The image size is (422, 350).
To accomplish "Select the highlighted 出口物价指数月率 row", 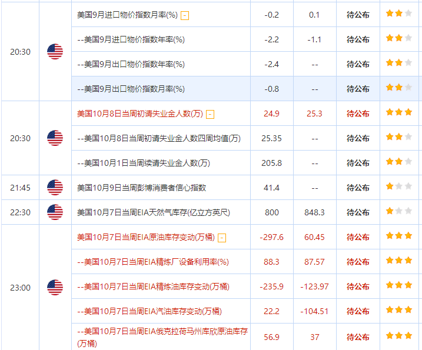I will pyautogui.click(x=245, y=89).
